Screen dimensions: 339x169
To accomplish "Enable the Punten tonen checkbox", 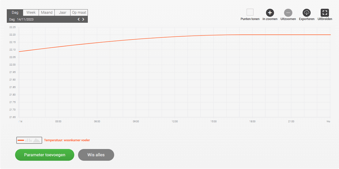I will (x=250, y=12).
